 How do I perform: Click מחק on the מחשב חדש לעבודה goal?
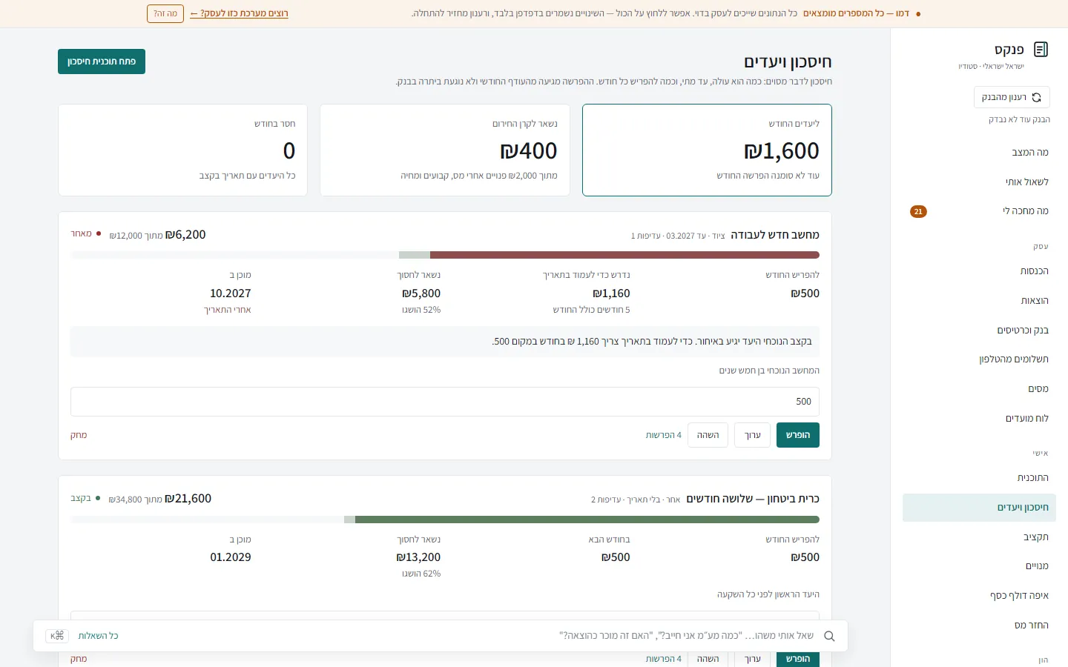coord(79,435)
